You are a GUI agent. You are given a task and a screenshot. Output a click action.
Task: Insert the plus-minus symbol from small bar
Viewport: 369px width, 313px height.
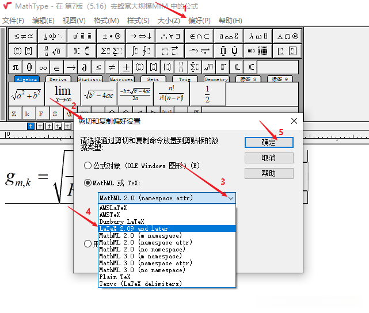point(126,67)
